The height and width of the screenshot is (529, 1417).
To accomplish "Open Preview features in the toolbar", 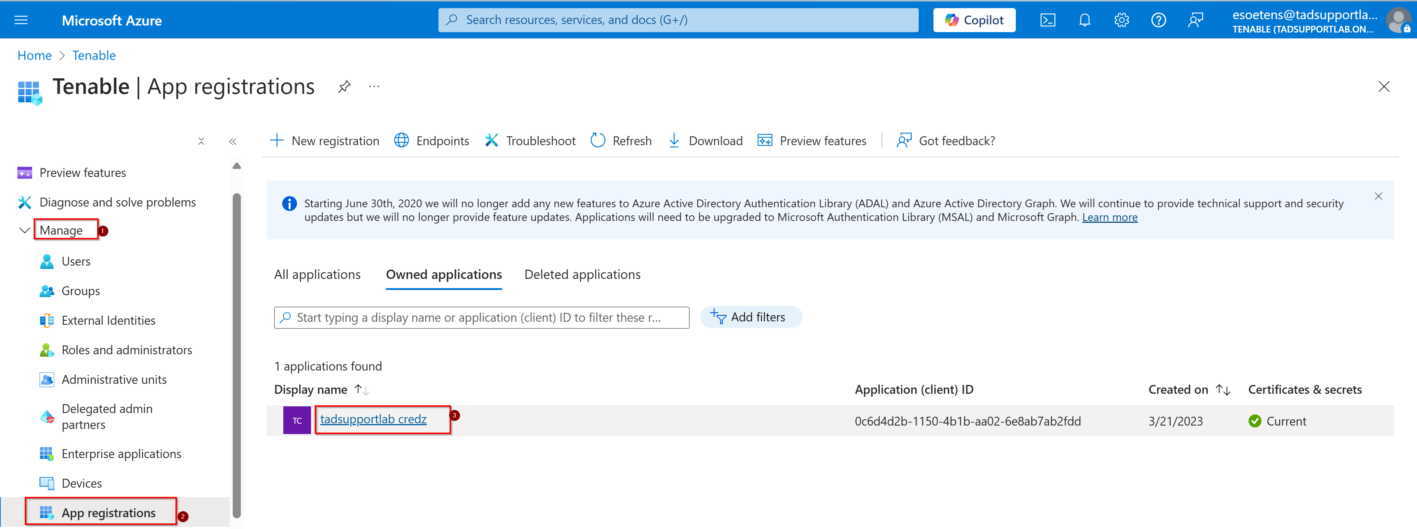I will click(812, 141).
